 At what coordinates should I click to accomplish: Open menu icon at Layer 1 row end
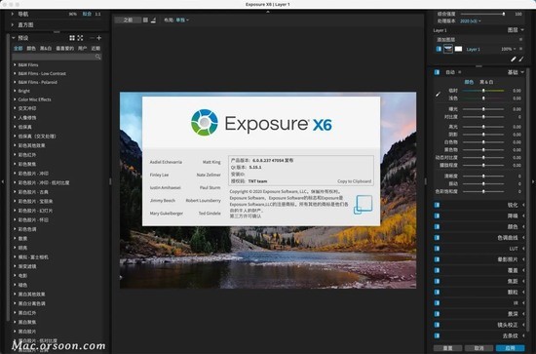point(520,49)
